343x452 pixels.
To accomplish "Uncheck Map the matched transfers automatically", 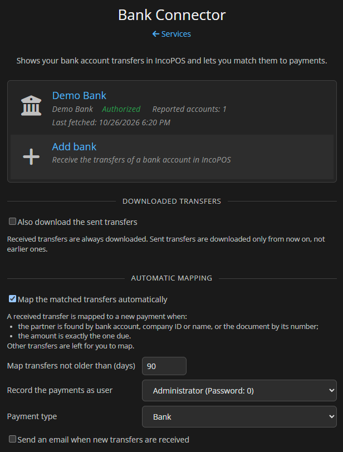I will coord(12,299).
